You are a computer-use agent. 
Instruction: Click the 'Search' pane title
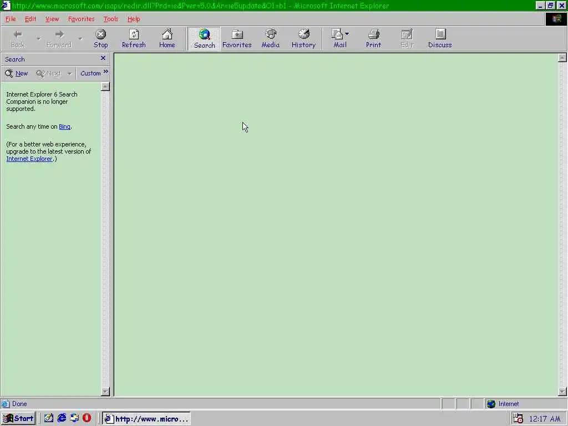pyautogui.click(x=15, y=59)
